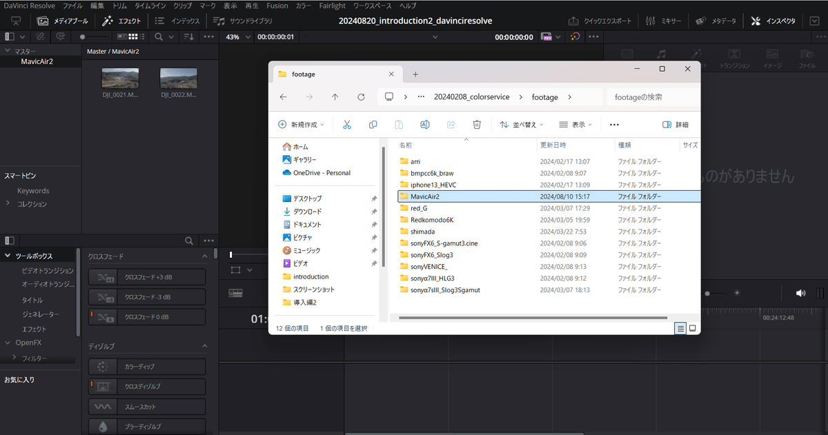Image resolution: width=828 pixels, height=435 pixels.
Task: Click the monitor icon left of Media Pool
Action: (x=16, y=21)
